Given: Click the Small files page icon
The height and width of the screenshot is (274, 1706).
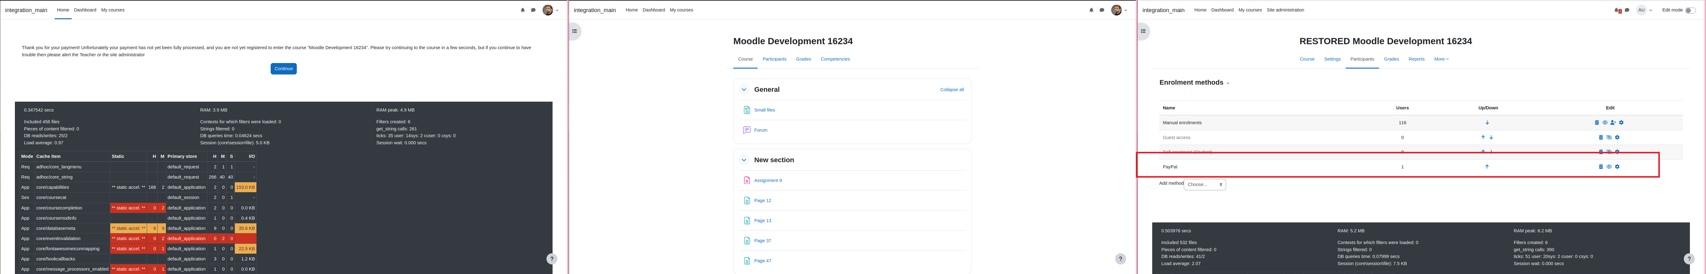Looking at the screenshot, I should coord(746,110).
